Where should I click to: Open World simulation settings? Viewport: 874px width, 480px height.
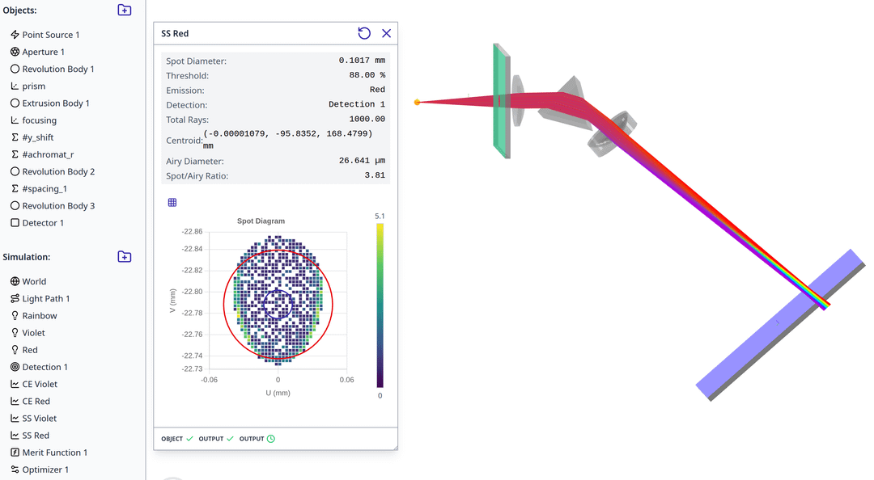pos(34,281)
